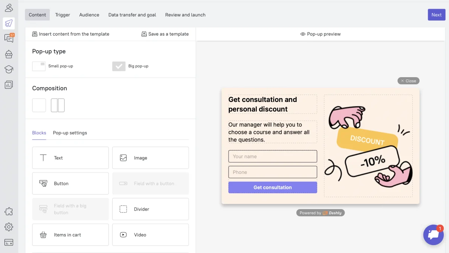Image resolution: width=449 pixels, height=253 pixels.
Task: Open the chat widget bubble
Action: pyautogui.click(x=433, y=235)
